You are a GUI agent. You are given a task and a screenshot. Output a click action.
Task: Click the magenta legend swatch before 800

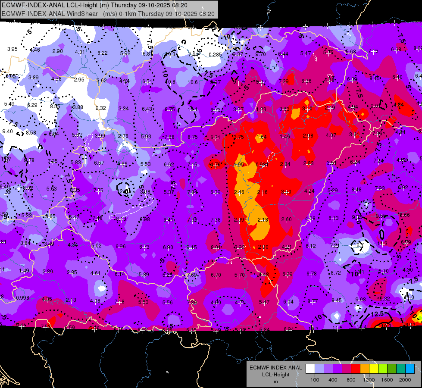347,369
